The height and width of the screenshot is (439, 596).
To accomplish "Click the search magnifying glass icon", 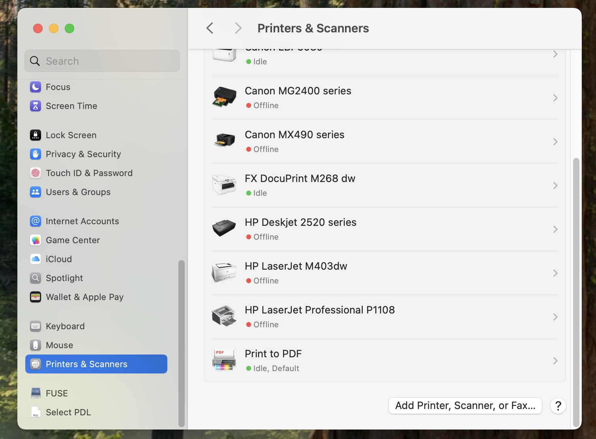I will tap(35, 61).
